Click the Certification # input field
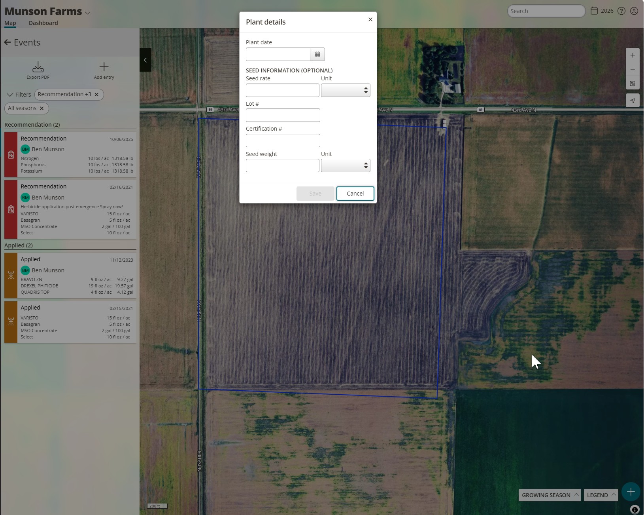This screenshot has height=515, width=644. pyautogui.click(x=283, y=141)
